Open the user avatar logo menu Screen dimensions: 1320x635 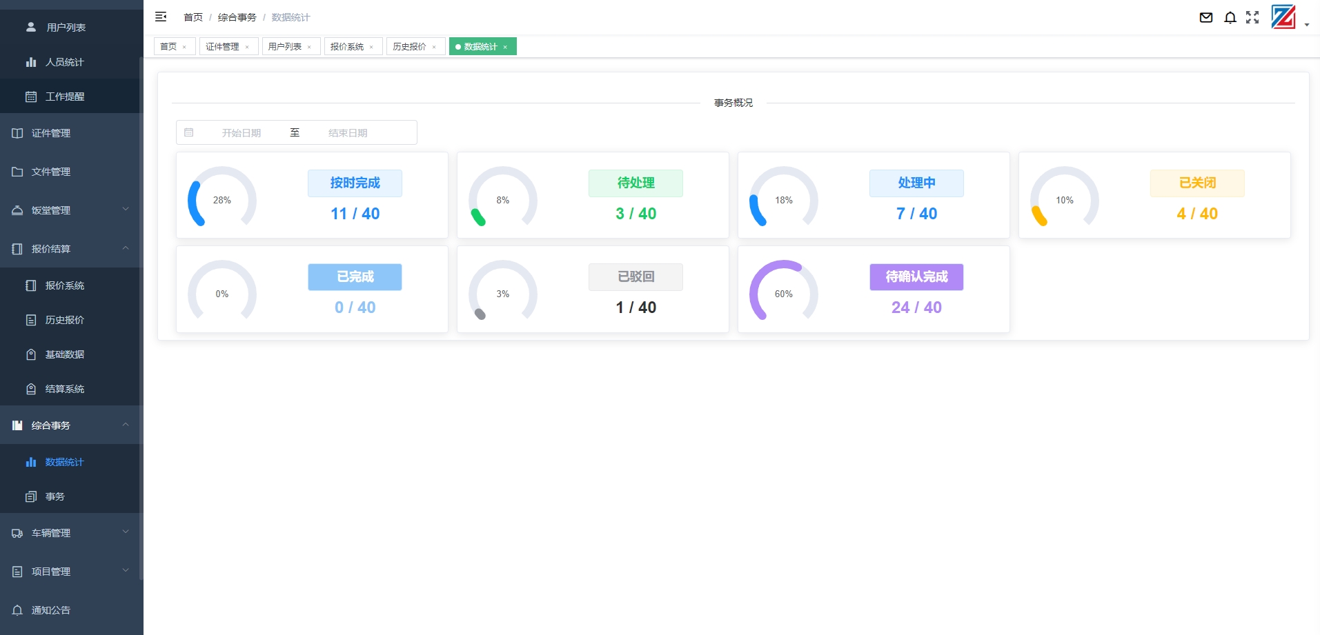click(x=1283, y=17)
